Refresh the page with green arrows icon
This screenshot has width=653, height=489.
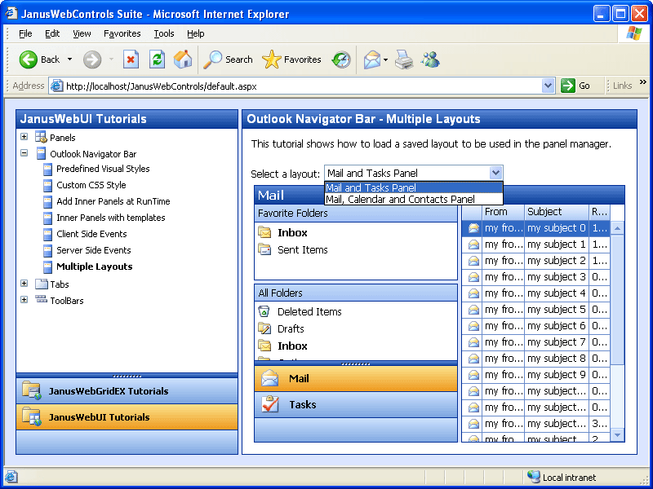click(157, 59)
